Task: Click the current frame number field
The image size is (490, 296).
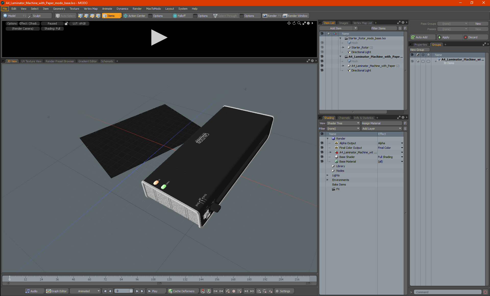Action: [x=122, y=291]
